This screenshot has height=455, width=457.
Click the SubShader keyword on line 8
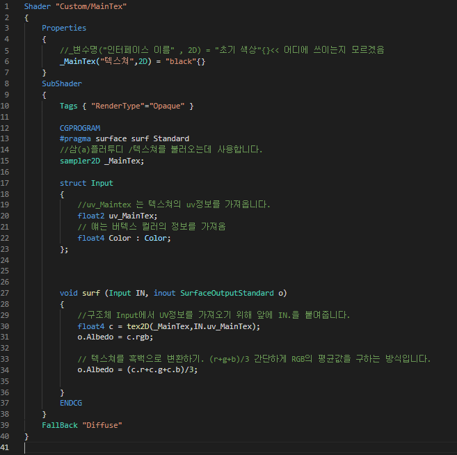(62, 83)
